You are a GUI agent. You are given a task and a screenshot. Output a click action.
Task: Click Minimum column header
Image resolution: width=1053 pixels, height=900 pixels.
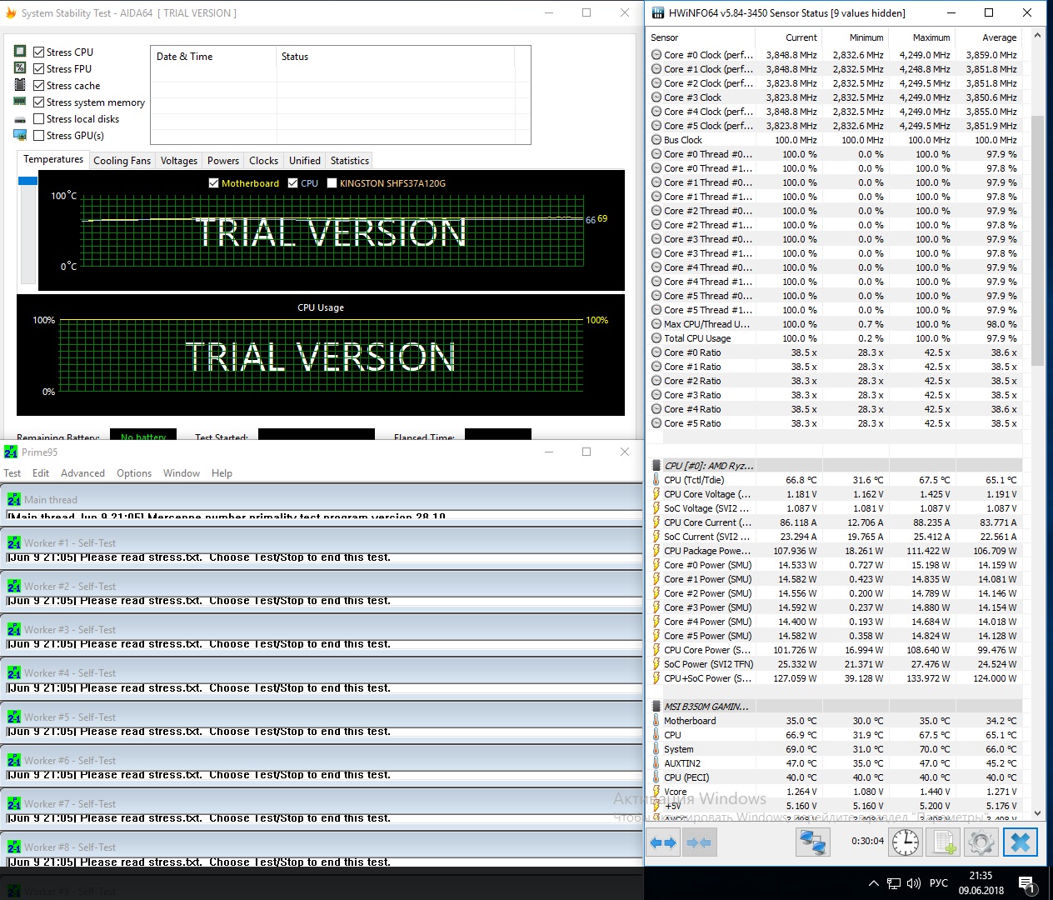pyautogui.click(x=855, y=37)
